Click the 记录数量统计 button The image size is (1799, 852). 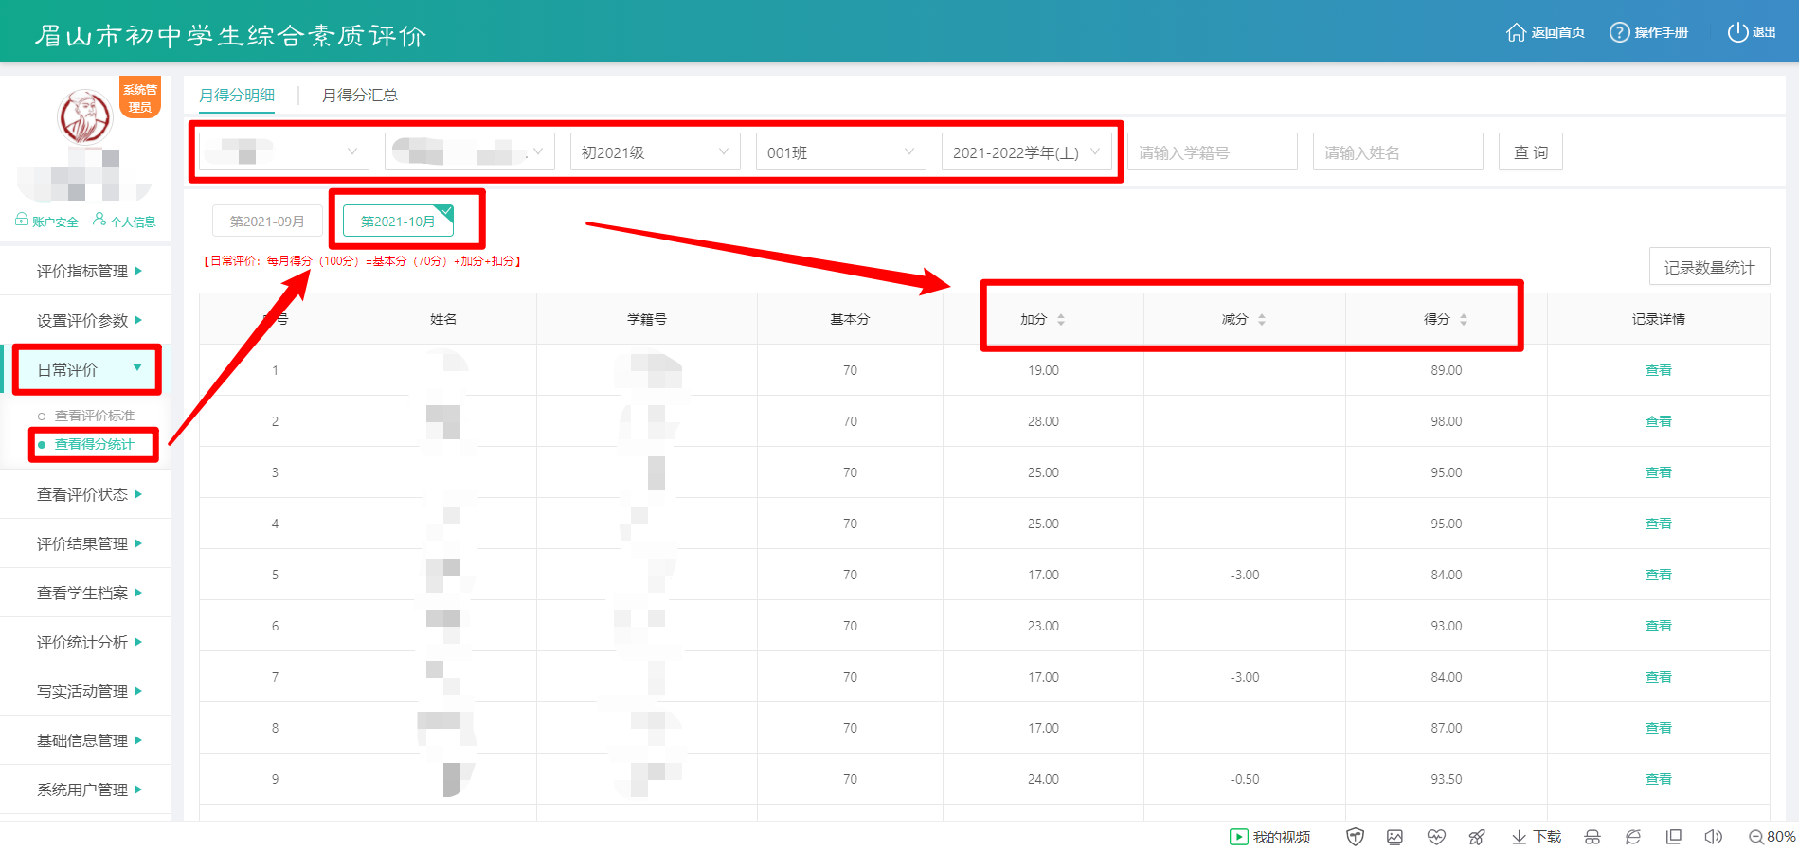(1709, 267)
